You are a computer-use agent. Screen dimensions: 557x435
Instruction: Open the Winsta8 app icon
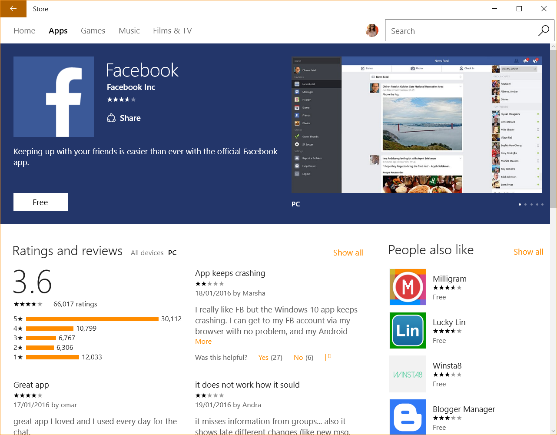tap(408, 374)
